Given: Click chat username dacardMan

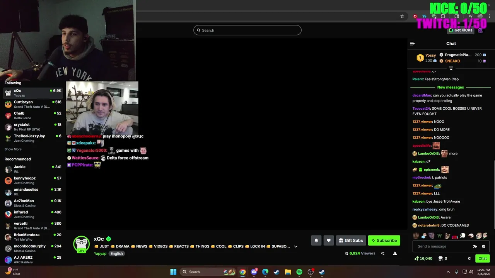Looking at the screenshot, I should (x=422, y=95).
